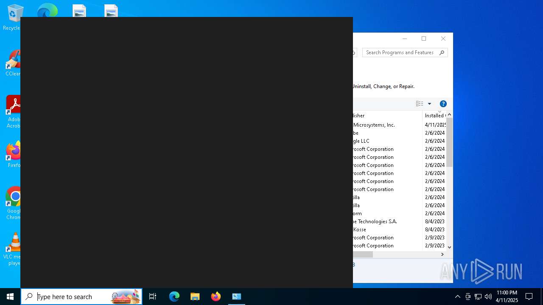Select the Kosse publisher row
Viewport: 543px width, 305px height.
pyautogui.click(x=399, y=230)
